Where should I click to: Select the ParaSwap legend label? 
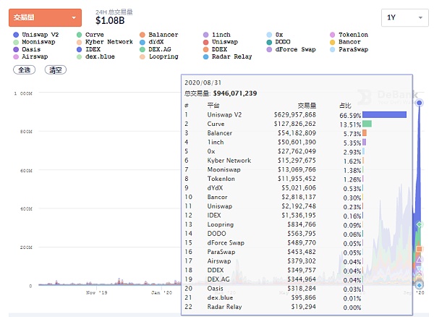[x=353, y=49]
